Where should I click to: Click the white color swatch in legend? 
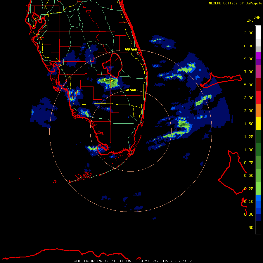coord(258,33)
